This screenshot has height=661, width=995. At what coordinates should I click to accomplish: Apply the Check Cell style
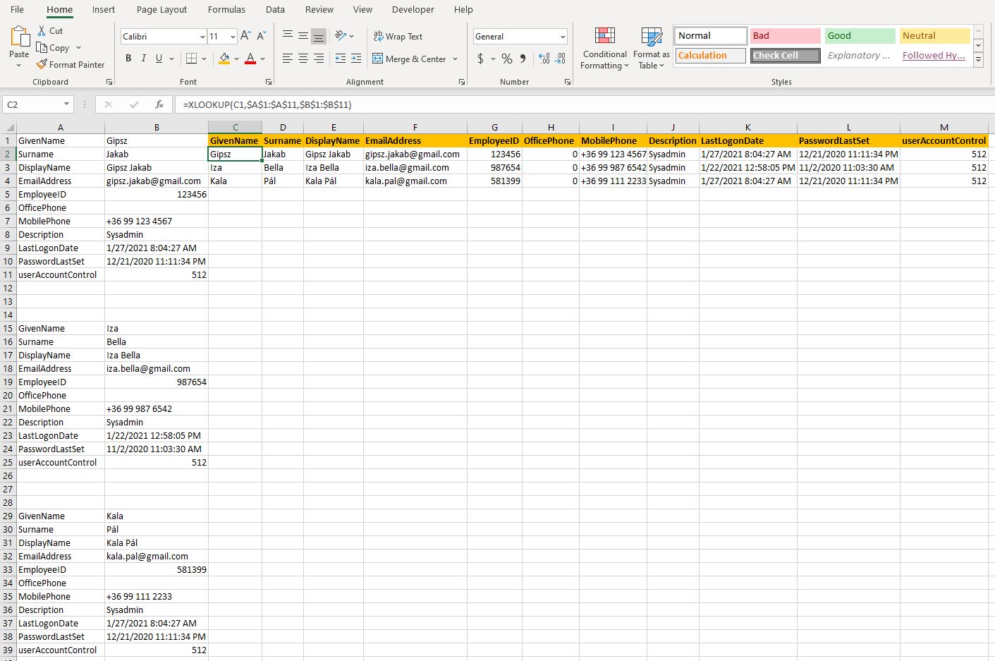pyautogui.click(x=785, y=56)
